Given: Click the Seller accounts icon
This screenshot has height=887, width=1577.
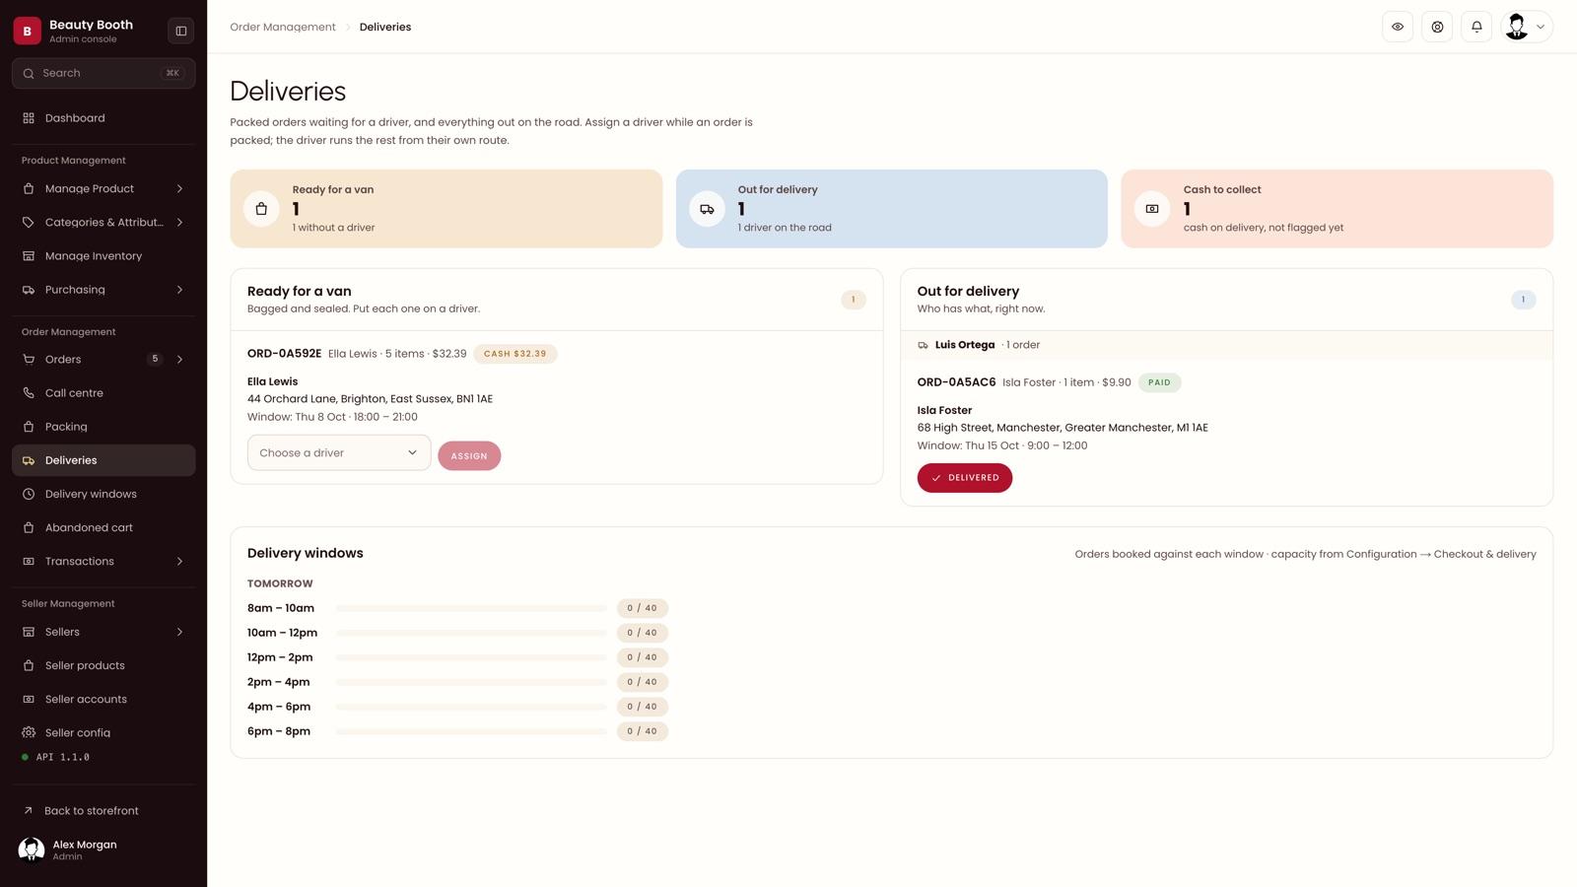Looking at the screenshot, I should pos(29,699).
